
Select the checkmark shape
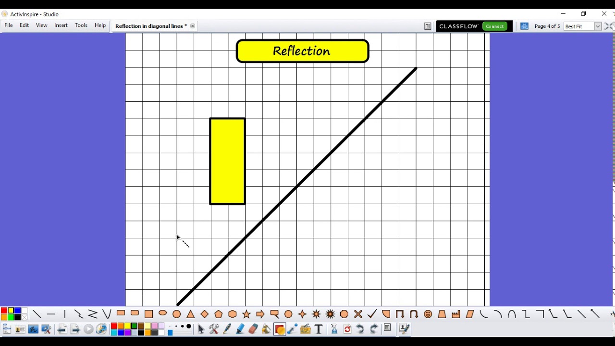(372, 314)
